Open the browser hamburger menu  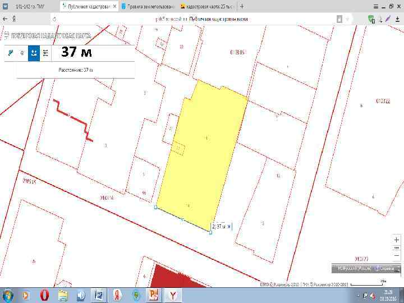376,6
